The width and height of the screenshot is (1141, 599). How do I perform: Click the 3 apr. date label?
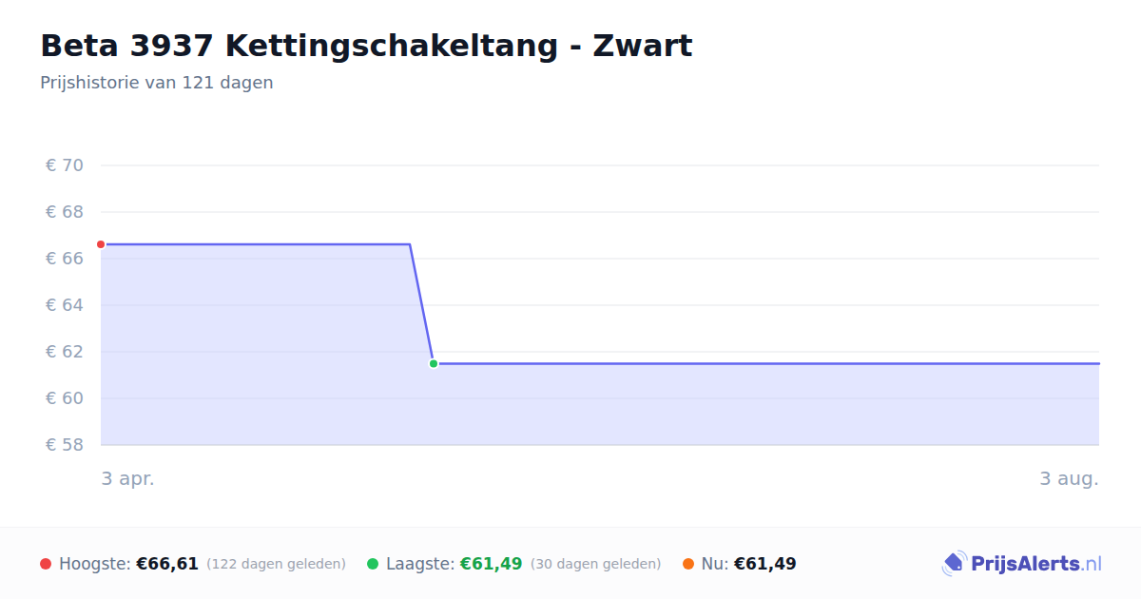click(128, 479)
